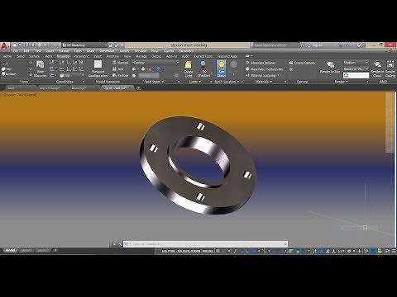Toggle the Sky Off background icon
The height and width of the screenshot is (297, 397).
pyautogui.click(x=233, y=68)
